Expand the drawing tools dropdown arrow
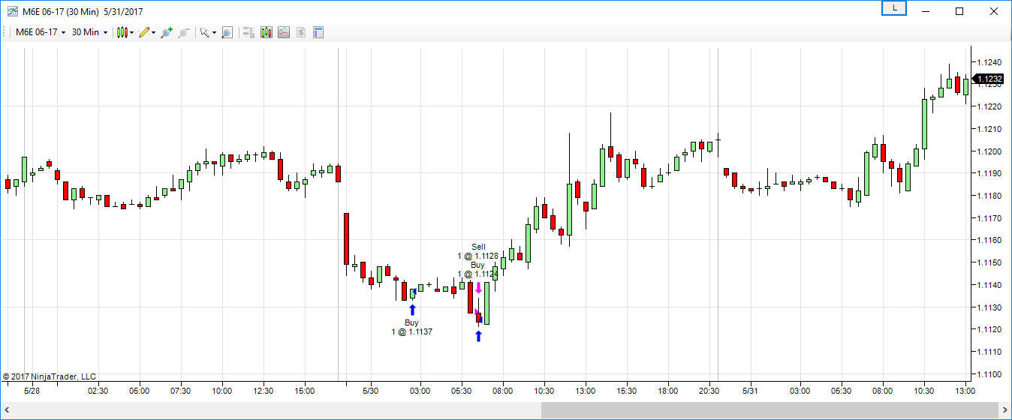 [x=154, y=32]
